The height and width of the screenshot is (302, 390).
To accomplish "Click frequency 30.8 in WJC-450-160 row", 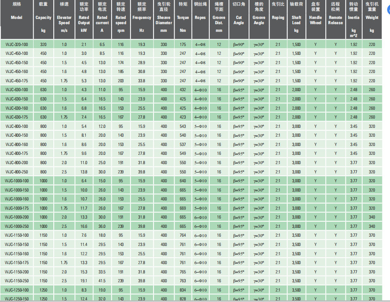I will [141, 71].
